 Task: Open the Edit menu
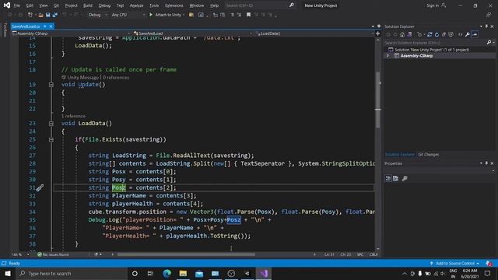30,5
